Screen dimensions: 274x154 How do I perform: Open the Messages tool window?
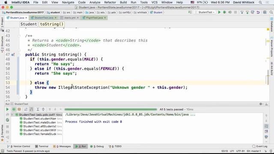click(62, 146)
